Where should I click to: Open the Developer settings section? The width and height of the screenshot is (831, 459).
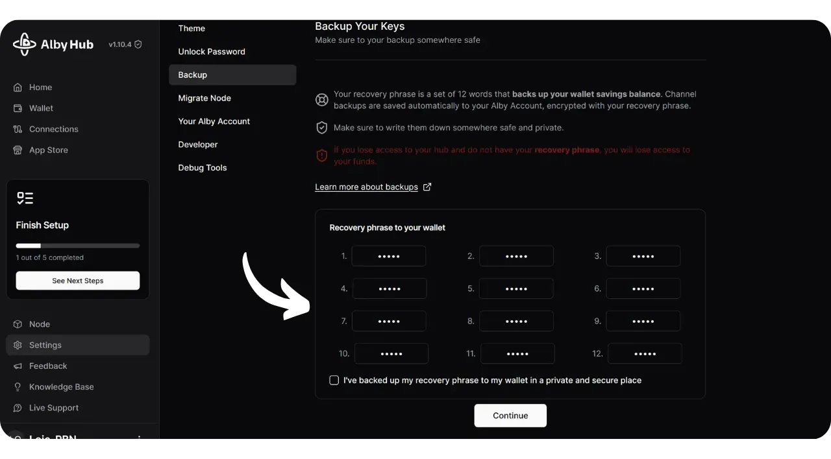click(x=198, y=145)
